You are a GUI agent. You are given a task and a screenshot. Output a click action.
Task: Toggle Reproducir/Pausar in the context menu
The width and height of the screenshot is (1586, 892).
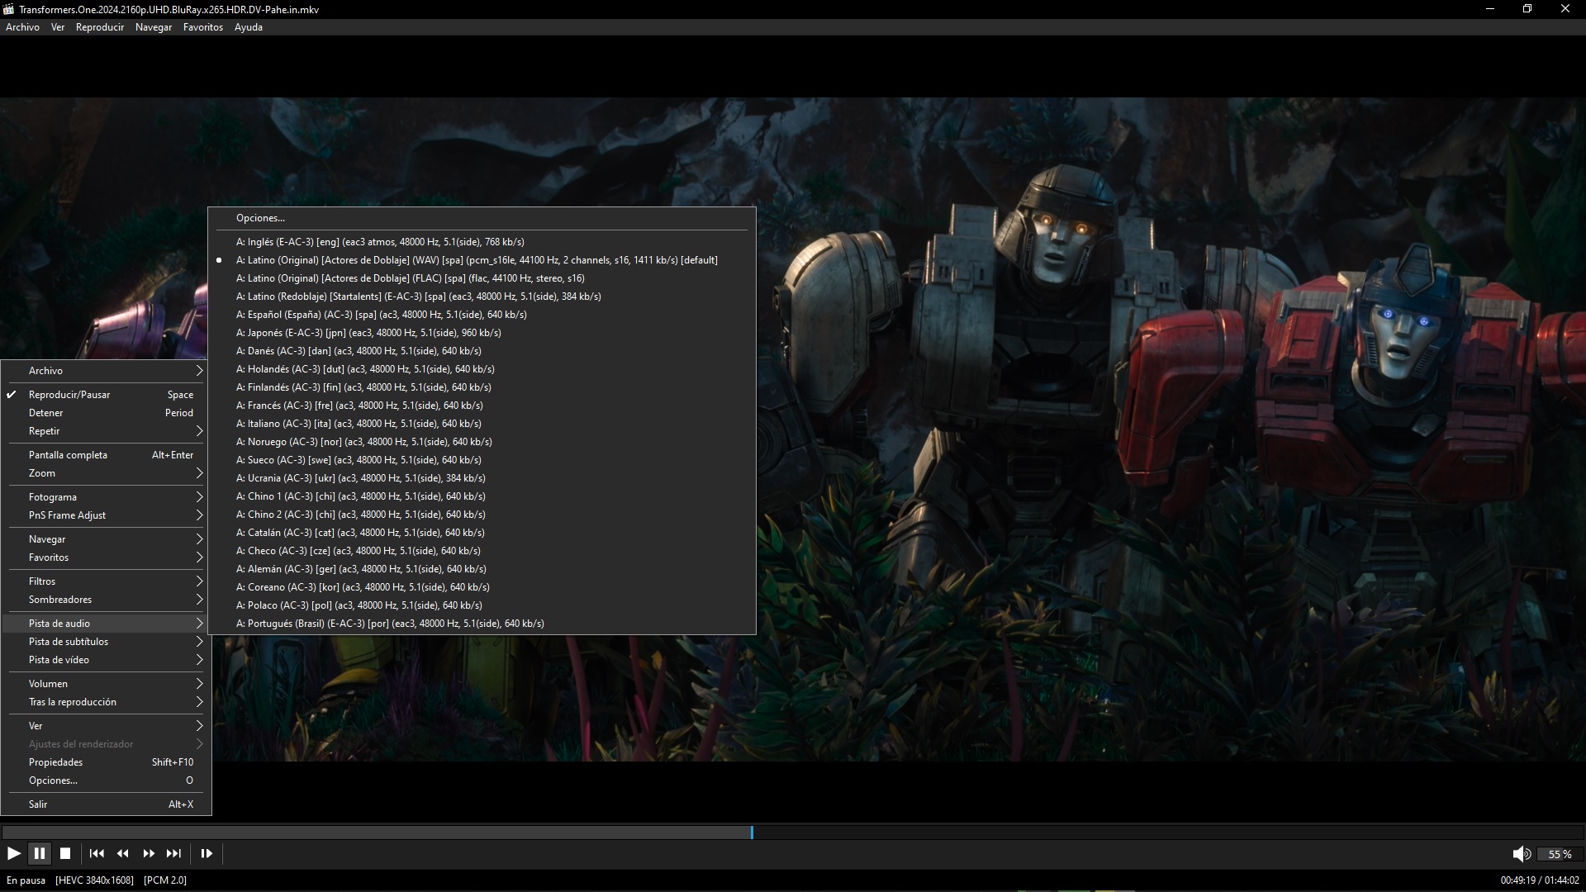106,395
